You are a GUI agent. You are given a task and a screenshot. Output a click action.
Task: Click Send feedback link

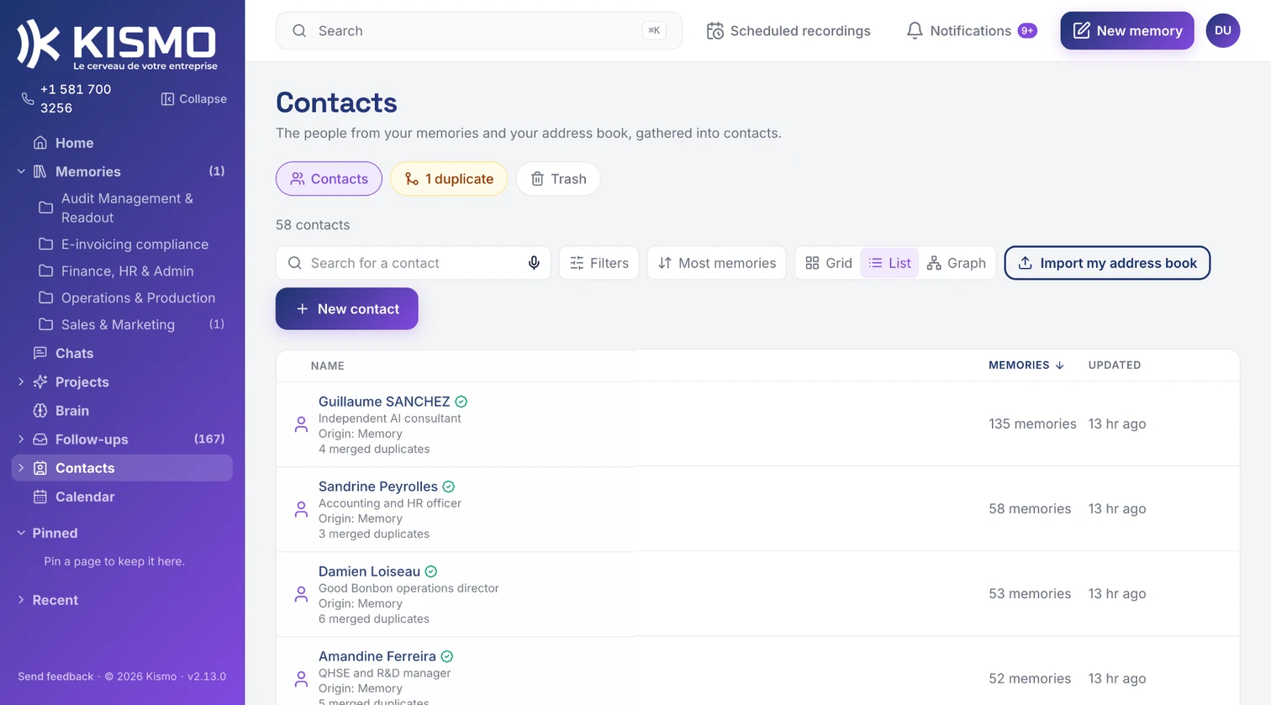[x=55, y=676]
